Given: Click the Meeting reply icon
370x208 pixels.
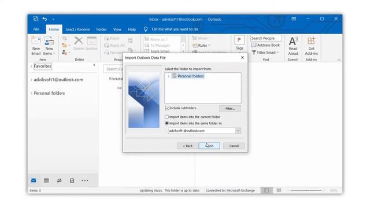Looking at the screenshot, I should point(130,41).
